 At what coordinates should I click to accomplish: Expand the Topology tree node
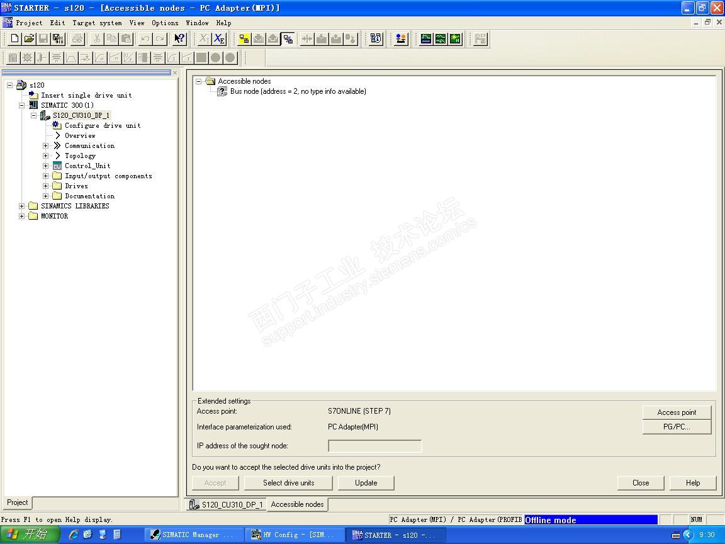point(46,156)
